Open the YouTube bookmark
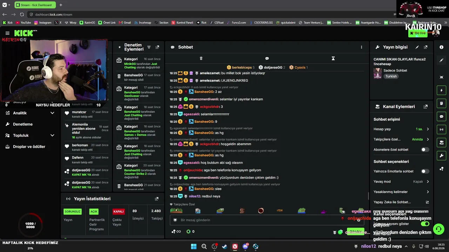 click(x=23, y=23)
